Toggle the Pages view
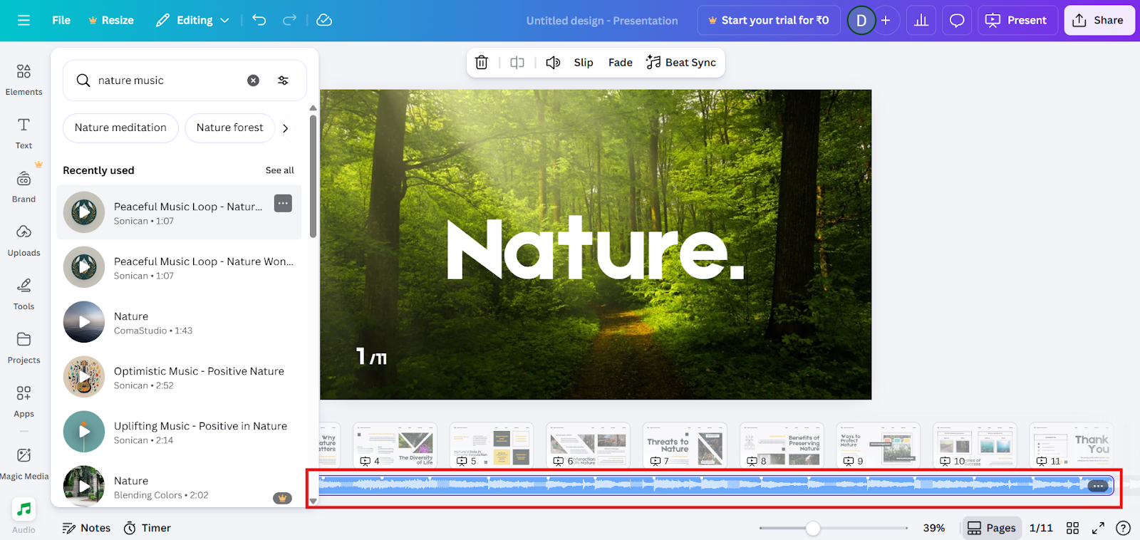 [992, 528]
